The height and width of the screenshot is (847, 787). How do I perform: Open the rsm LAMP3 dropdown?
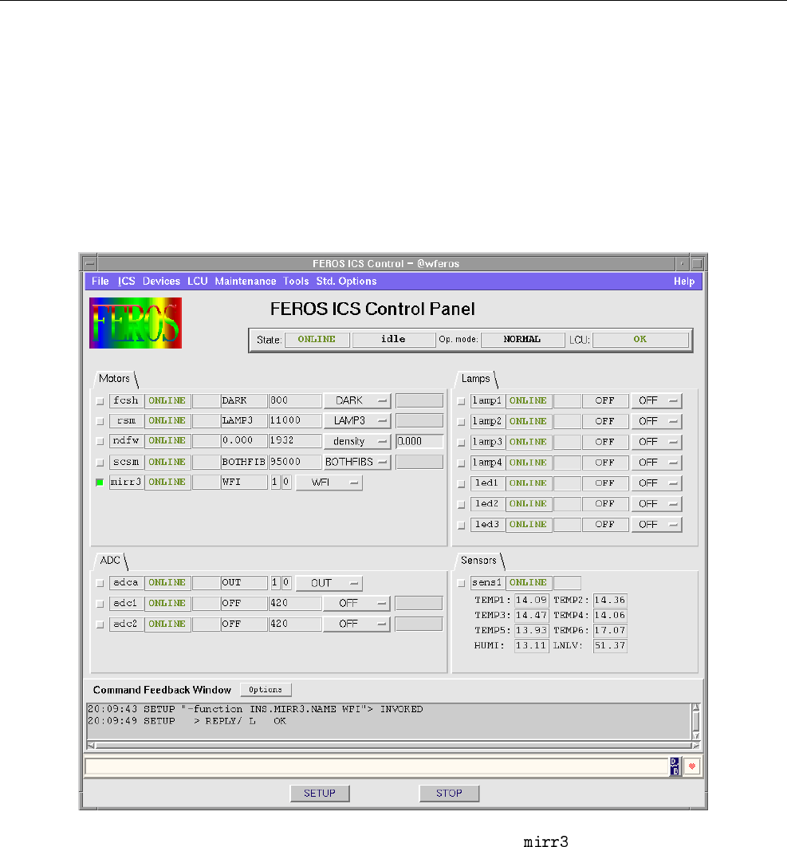357,421
